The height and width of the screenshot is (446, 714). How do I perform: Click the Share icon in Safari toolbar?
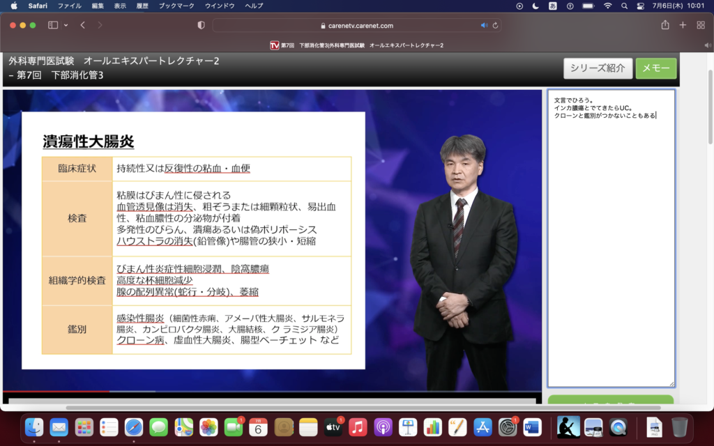(x=664, y=25)
